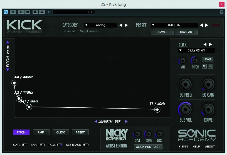Decrease pitch range with down arrow
Viewport: 227px width, 155px height.
8,70
